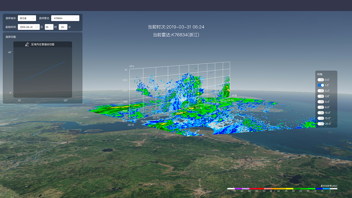Click the hPa axis label on the cross-section

click(x=132, y=66)
